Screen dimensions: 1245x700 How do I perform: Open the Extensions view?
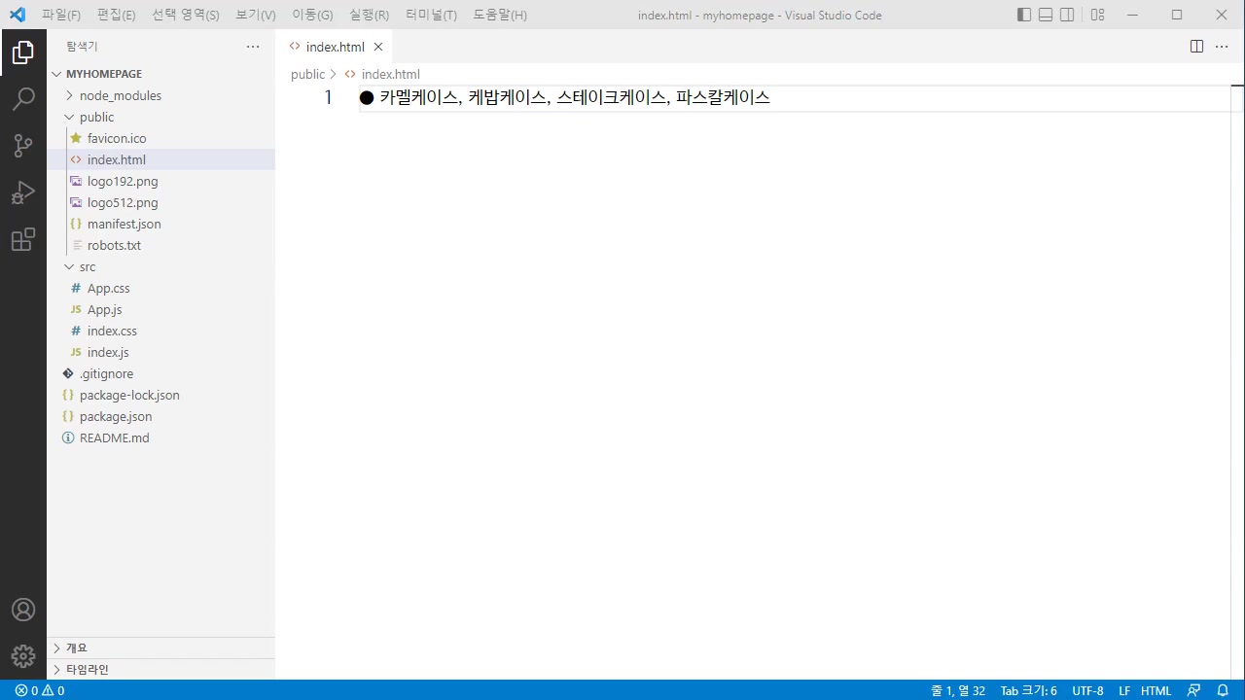coord(23,239)
